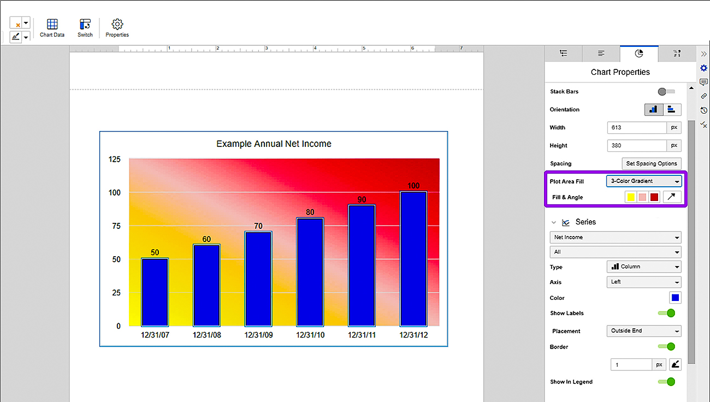Switch to the number format tab

point(677,54)
